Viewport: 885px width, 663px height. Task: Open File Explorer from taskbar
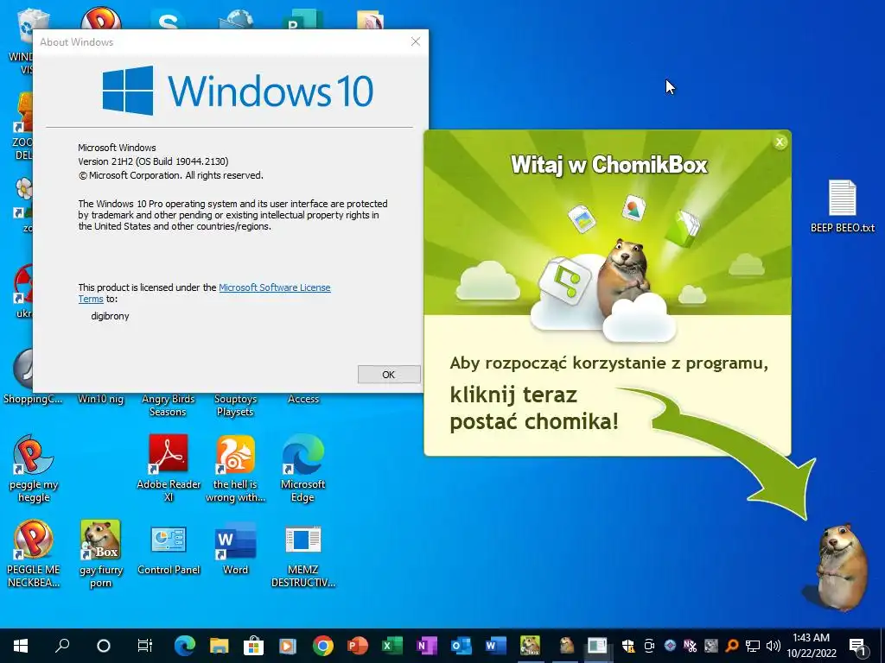[x=219, y=646]
